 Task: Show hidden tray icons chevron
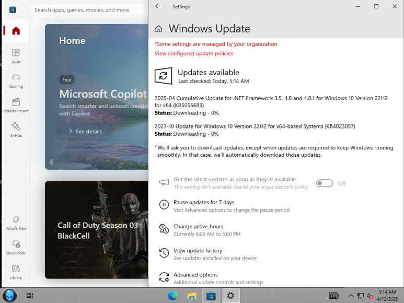coord(351,296)
